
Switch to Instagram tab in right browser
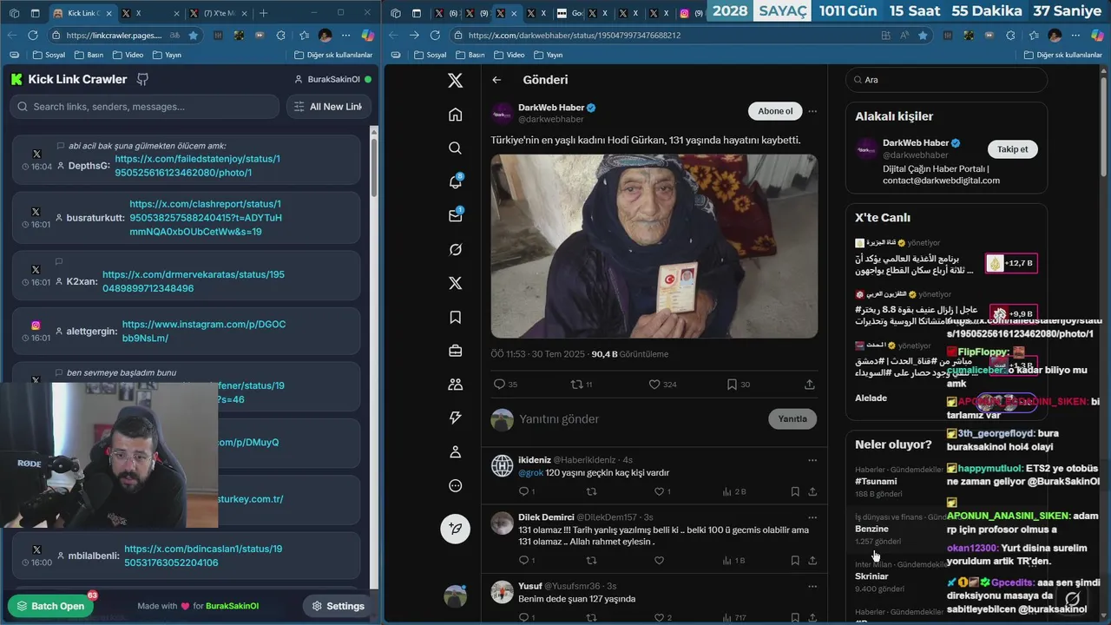click(x=690, y=13)
